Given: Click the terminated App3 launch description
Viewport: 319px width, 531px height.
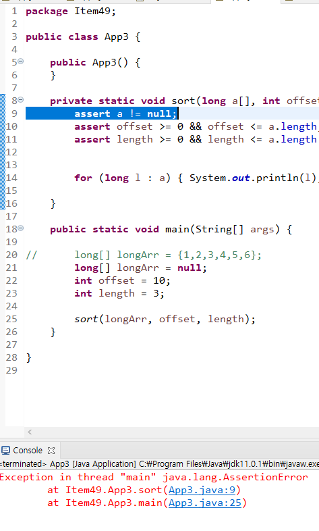Looking at the screenshot, I should click(159, 463).
